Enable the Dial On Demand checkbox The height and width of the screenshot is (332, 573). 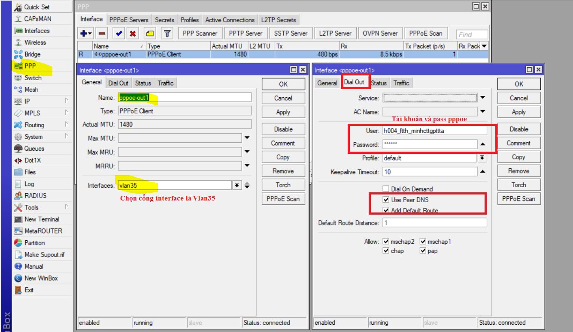(x=386, y=189)
